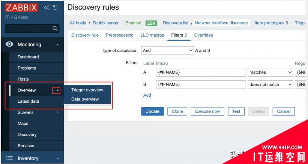
Task: Open the Screens menu item
Action: click(x=26, y=112)
